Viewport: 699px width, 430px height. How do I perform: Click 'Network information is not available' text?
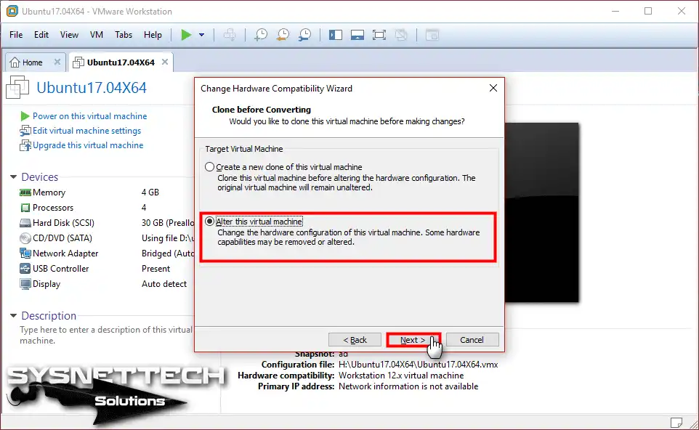tap(408, 386)
